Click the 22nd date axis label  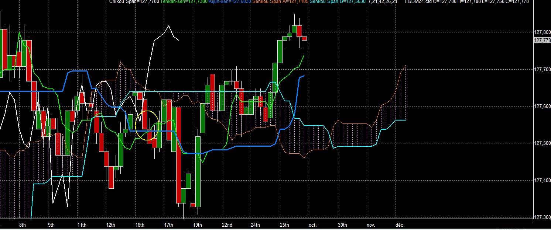click(227, 225)
